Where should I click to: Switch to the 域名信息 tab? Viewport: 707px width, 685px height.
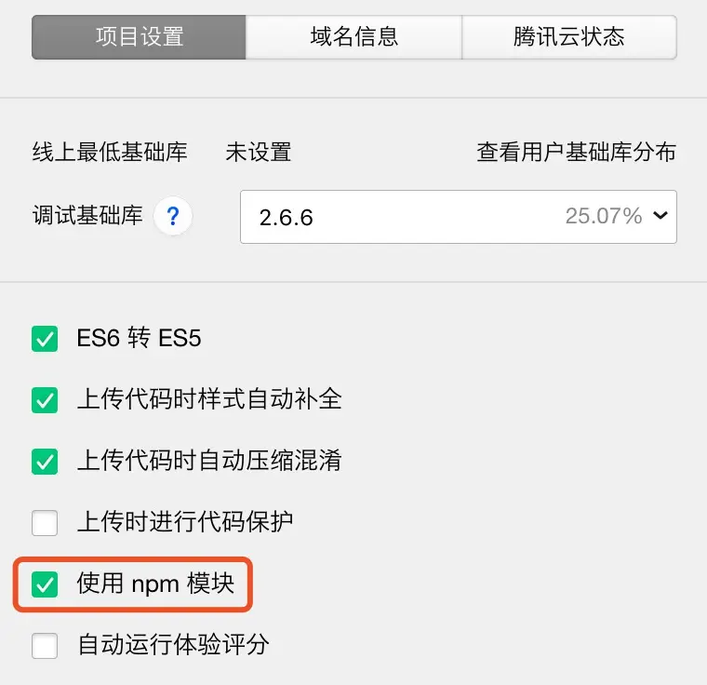tap(353, 37)
